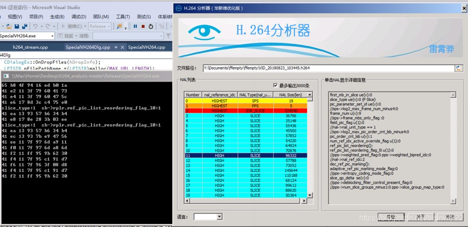Click the 继续(C) continue button
The image size is (468, 227).
(71, 26)
